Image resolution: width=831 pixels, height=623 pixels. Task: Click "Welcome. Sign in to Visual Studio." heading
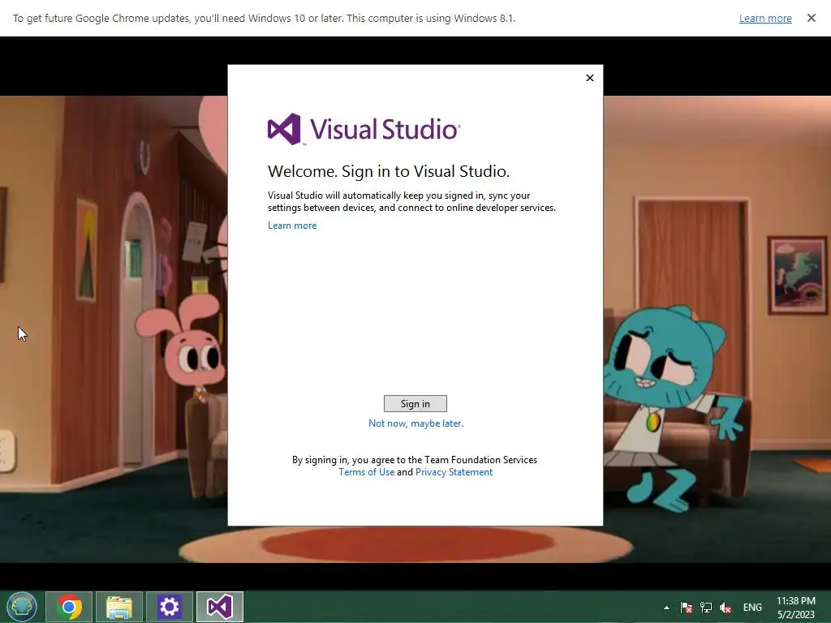(x=389, y=171)
